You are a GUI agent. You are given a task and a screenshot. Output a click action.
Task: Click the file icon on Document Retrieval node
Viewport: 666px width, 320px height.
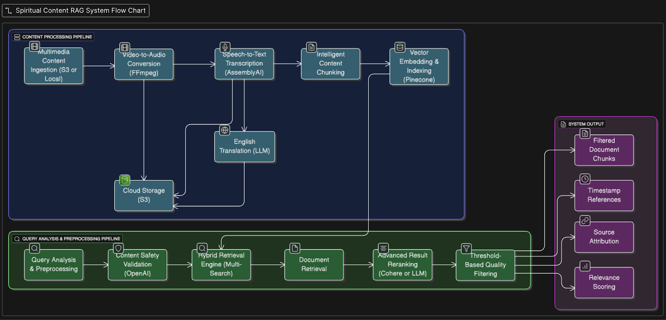tap(295, 248)
